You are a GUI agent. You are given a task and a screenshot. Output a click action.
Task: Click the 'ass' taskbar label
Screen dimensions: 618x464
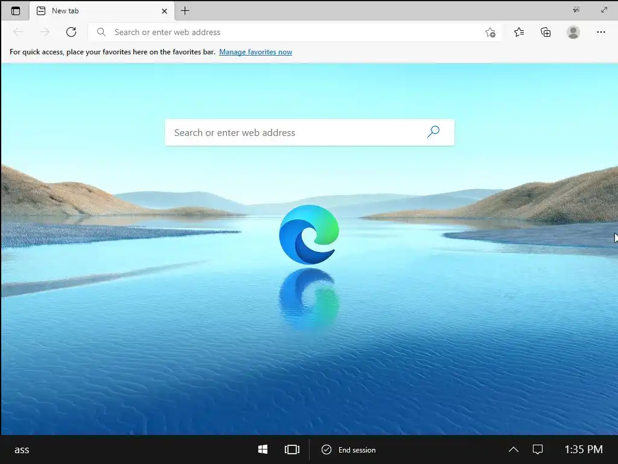pos(22,449)
